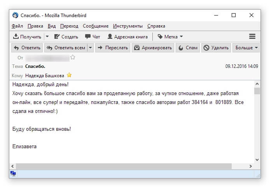The height and width of the screenshot is (187, 269).
Task: Open the Инструменты menu
Action: [128, 26]
